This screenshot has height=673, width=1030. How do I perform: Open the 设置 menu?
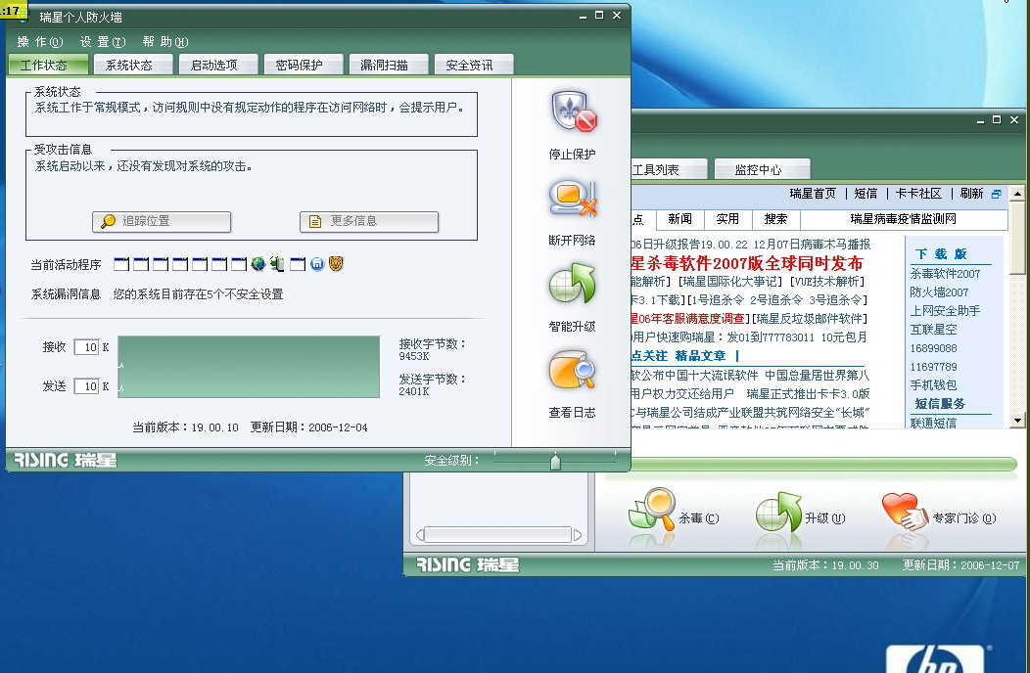pos(103,42)
